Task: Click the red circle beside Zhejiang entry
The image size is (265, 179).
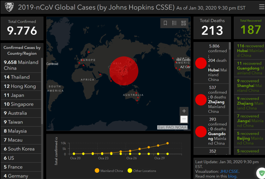Action: click(x=201, y=100)
